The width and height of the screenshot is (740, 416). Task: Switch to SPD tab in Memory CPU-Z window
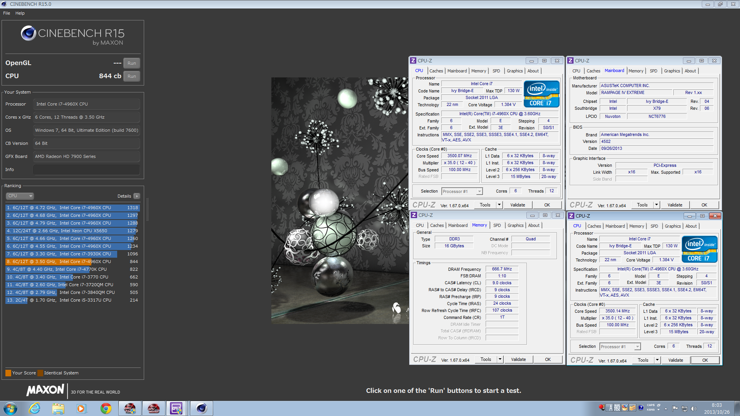pos(497,225)
